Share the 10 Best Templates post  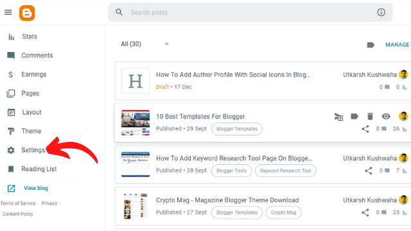click(365, 129)
